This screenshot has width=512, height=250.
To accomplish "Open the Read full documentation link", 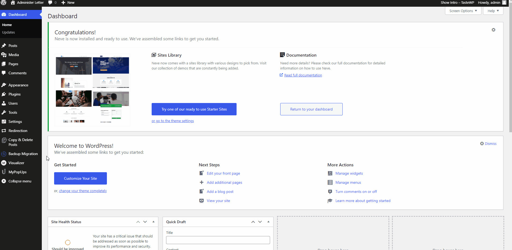I will 303,75.
